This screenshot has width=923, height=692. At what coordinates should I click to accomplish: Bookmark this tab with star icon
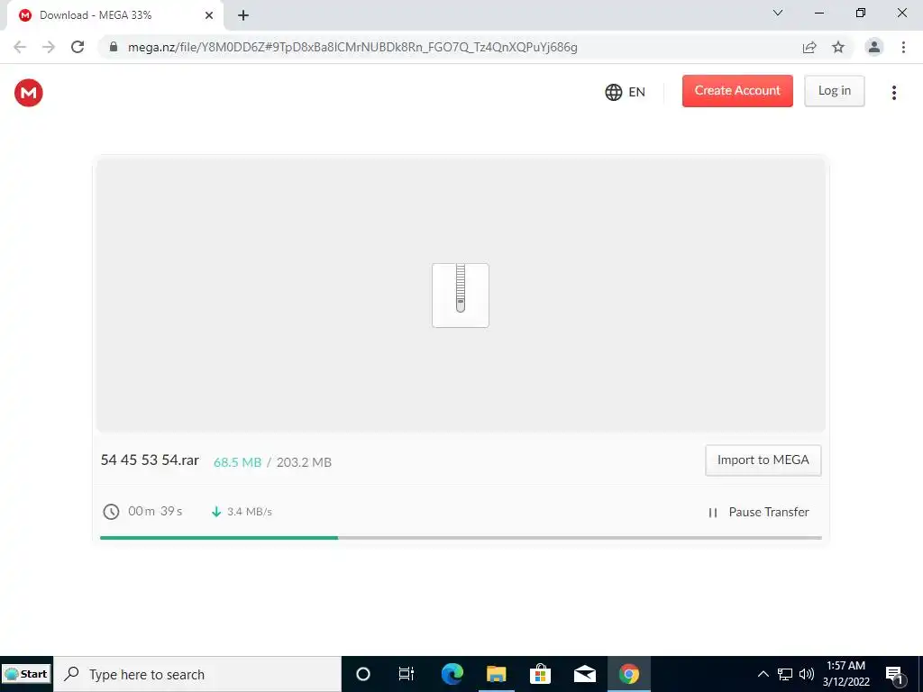click(x=838, y=47)
